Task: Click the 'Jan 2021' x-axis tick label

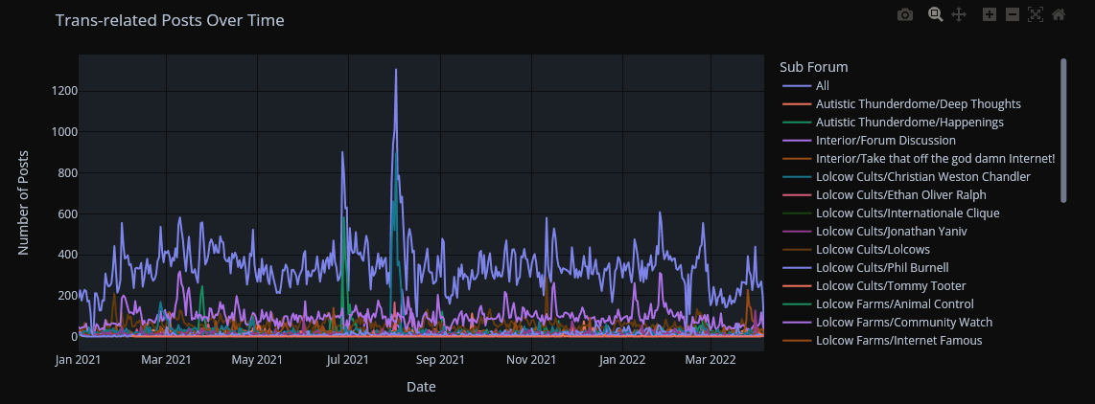Action: 79,360
